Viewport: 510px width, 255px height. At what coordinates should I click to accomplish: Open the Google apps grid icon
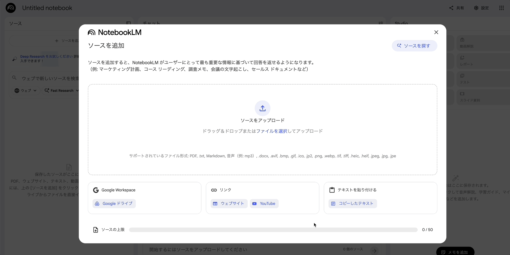tap(501, 8)
